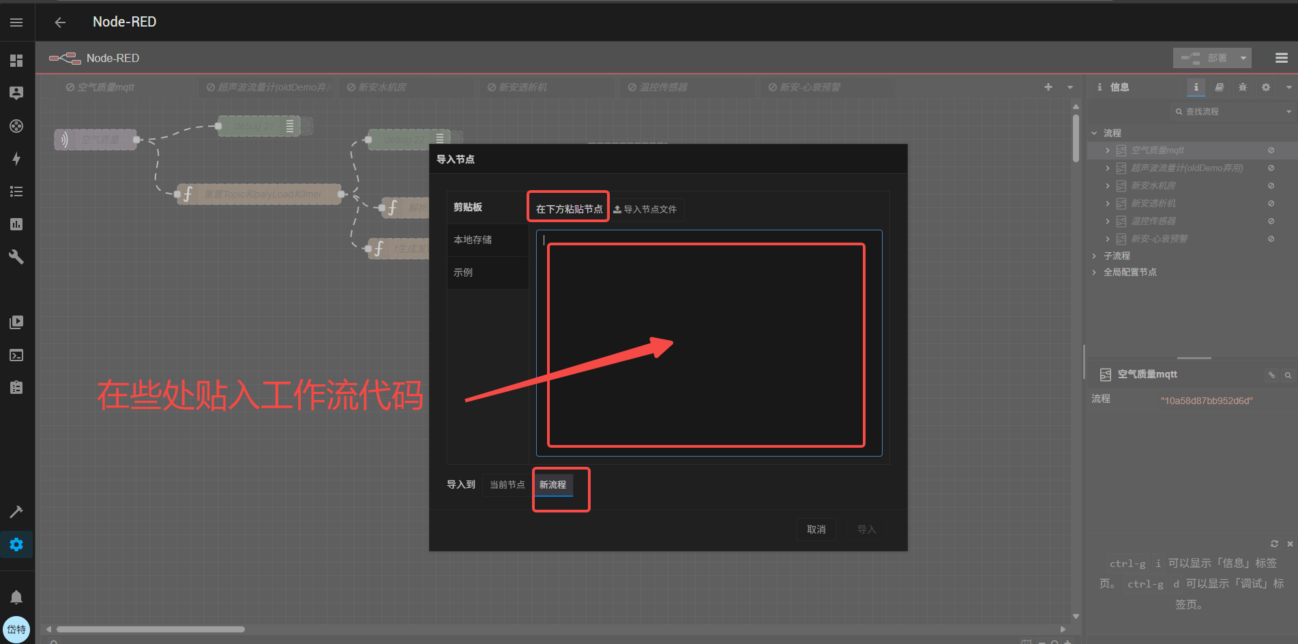1298x644 pixels.
Task: Toggle disabled state of 新安水机房 flow
Action: [1271, 185]
